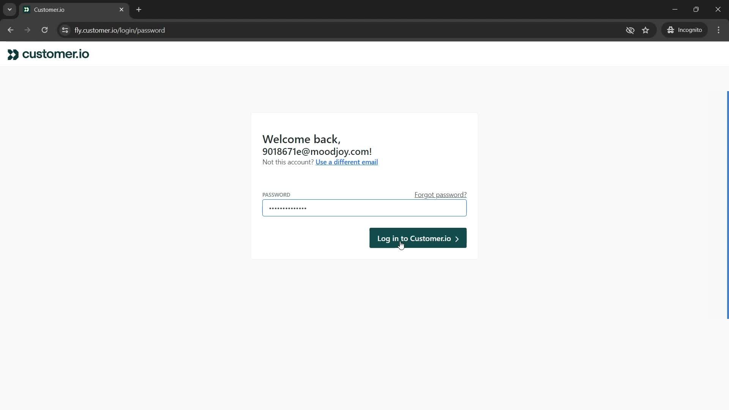Click the 'Forgot password?' link
Screen dimensions: 729x410
coord(440,194)
